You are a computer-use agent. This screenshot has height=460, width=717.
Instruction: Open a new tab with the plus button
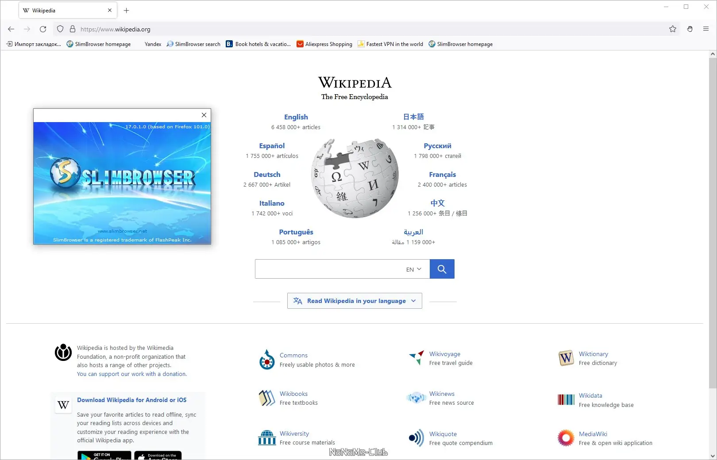pyautogui.click(x=127, y=10)
